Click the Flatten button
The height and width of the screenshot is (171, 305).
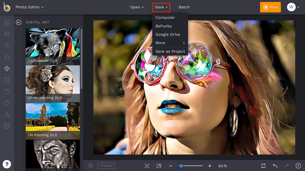[x=106, y=166]
